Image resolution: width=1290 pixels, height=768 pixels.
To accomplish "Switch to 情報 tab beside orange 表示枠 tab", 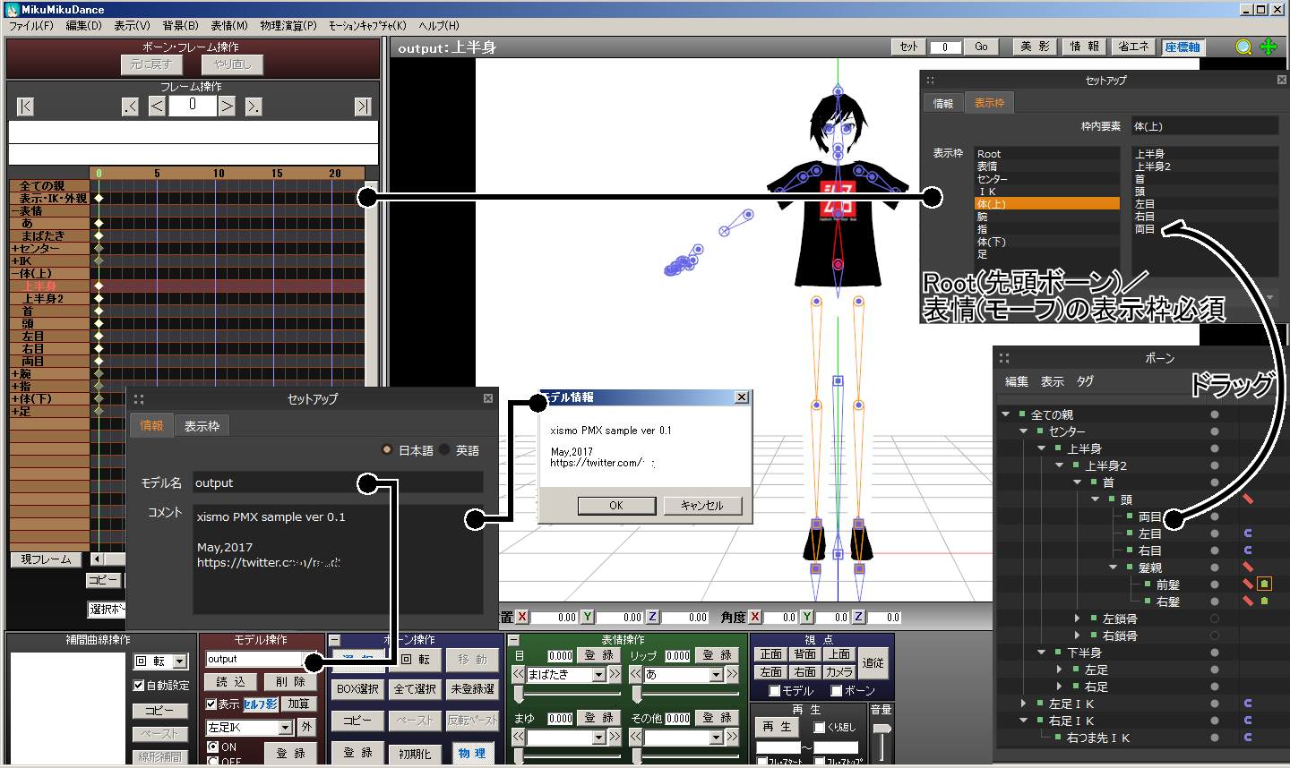I will [943, 103].
